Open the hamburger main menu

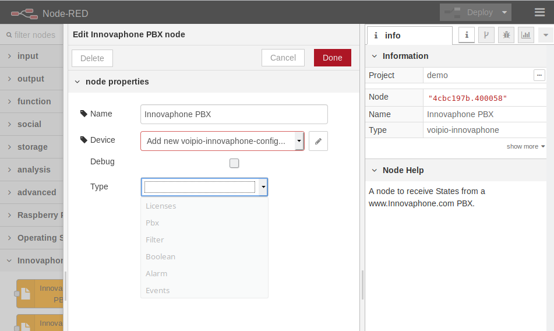click(x=539, y=12)
